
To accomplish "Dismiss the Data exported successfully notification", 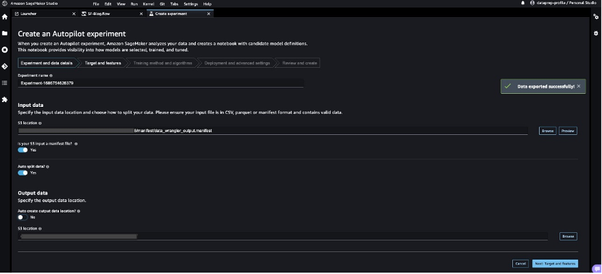I will (579, 86).
